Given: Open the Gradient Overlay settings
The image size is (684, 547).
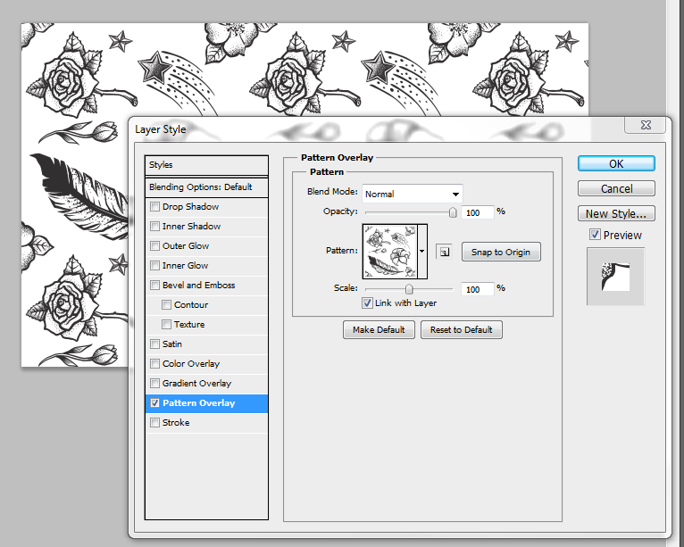Looking at the screenshot, I should 196,383.
